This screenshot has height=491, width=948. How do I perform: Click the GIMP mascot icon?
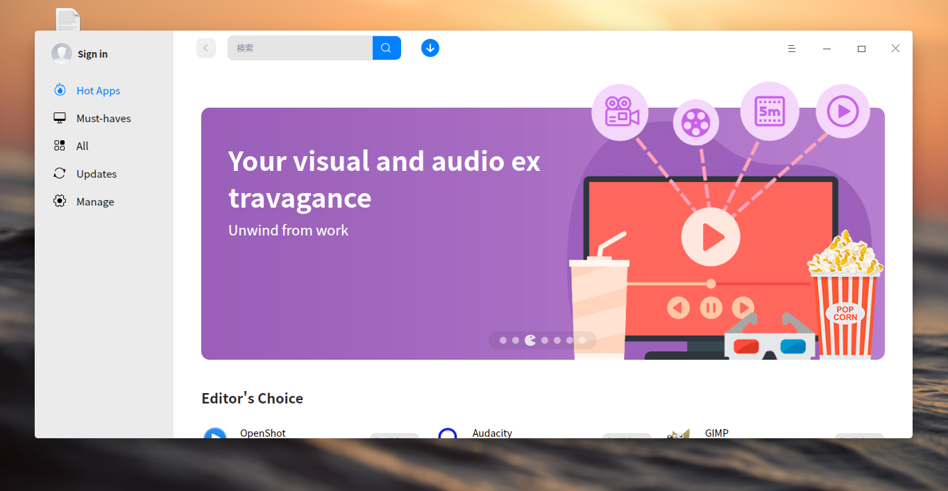click(678, 433)
